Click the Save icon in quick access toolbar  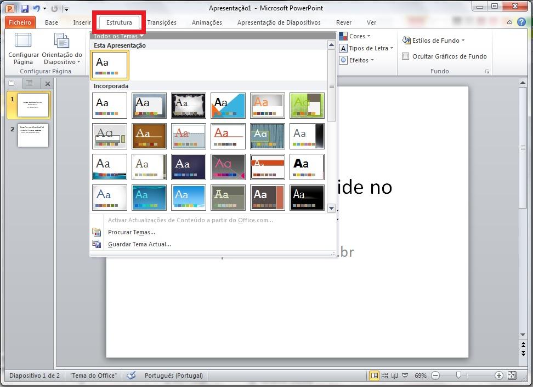[25, 8]
